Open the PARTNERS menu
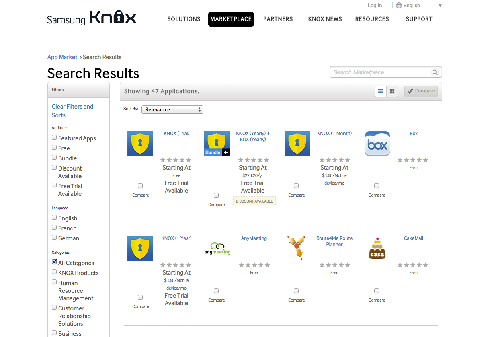 click(x=278, y=19)
